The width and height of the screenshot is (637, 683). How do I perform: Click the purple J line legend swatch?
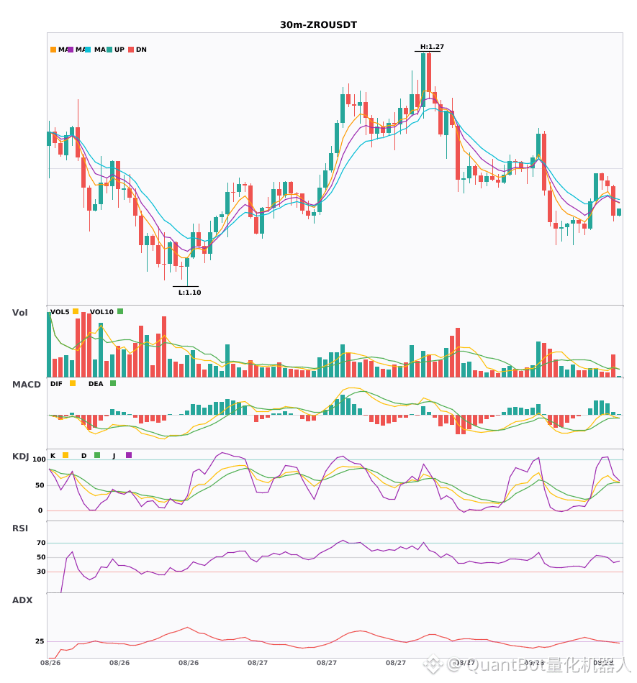coord(129,455)
